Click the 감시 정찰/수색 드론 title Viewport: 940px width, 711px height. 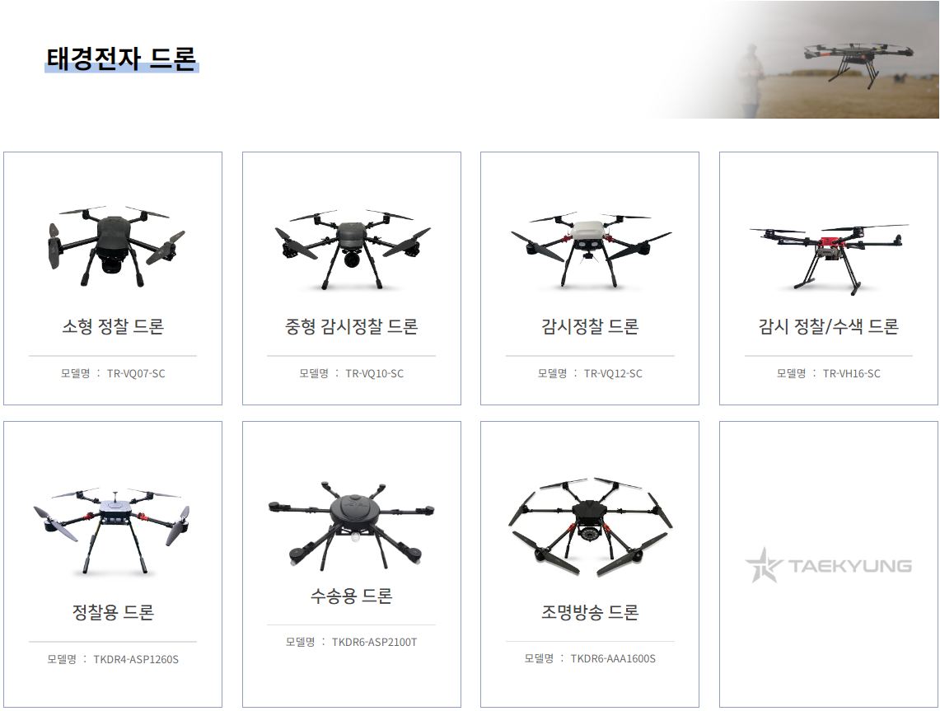click(x=829, y=326)
